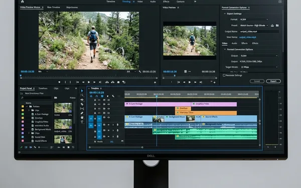Image resolution: width=301 pixels, height=188 pixels.
Task: Click the project panel search magnifier
Action: tap(22, 98)
